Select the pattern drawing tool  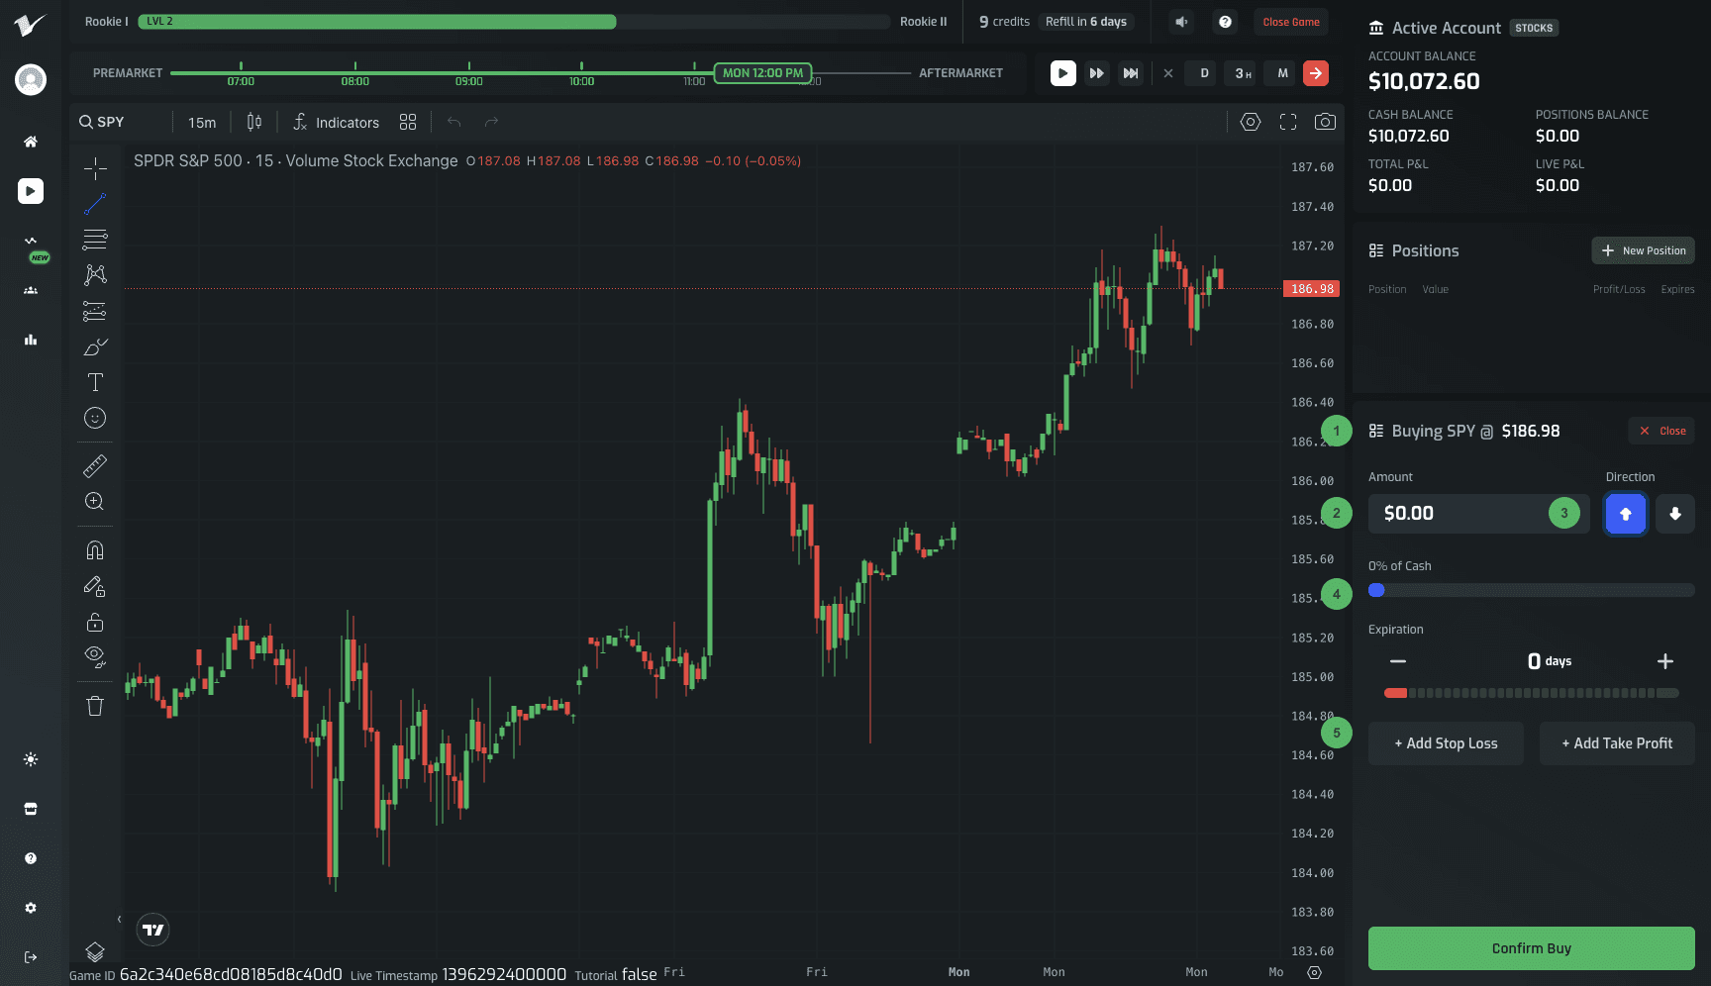pos(95,275)
